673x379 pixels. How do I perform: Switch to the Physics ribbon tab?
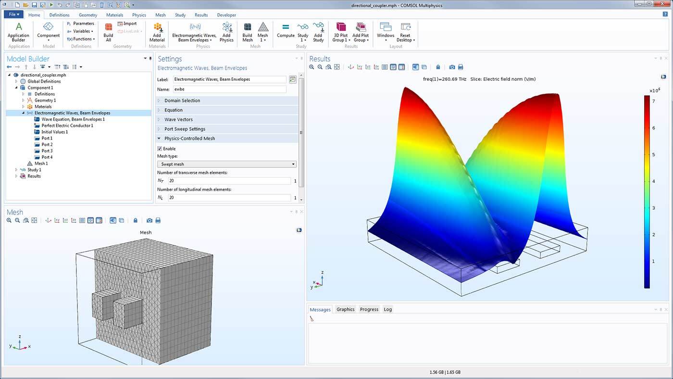pyautogui.click(x=138, y=15)
